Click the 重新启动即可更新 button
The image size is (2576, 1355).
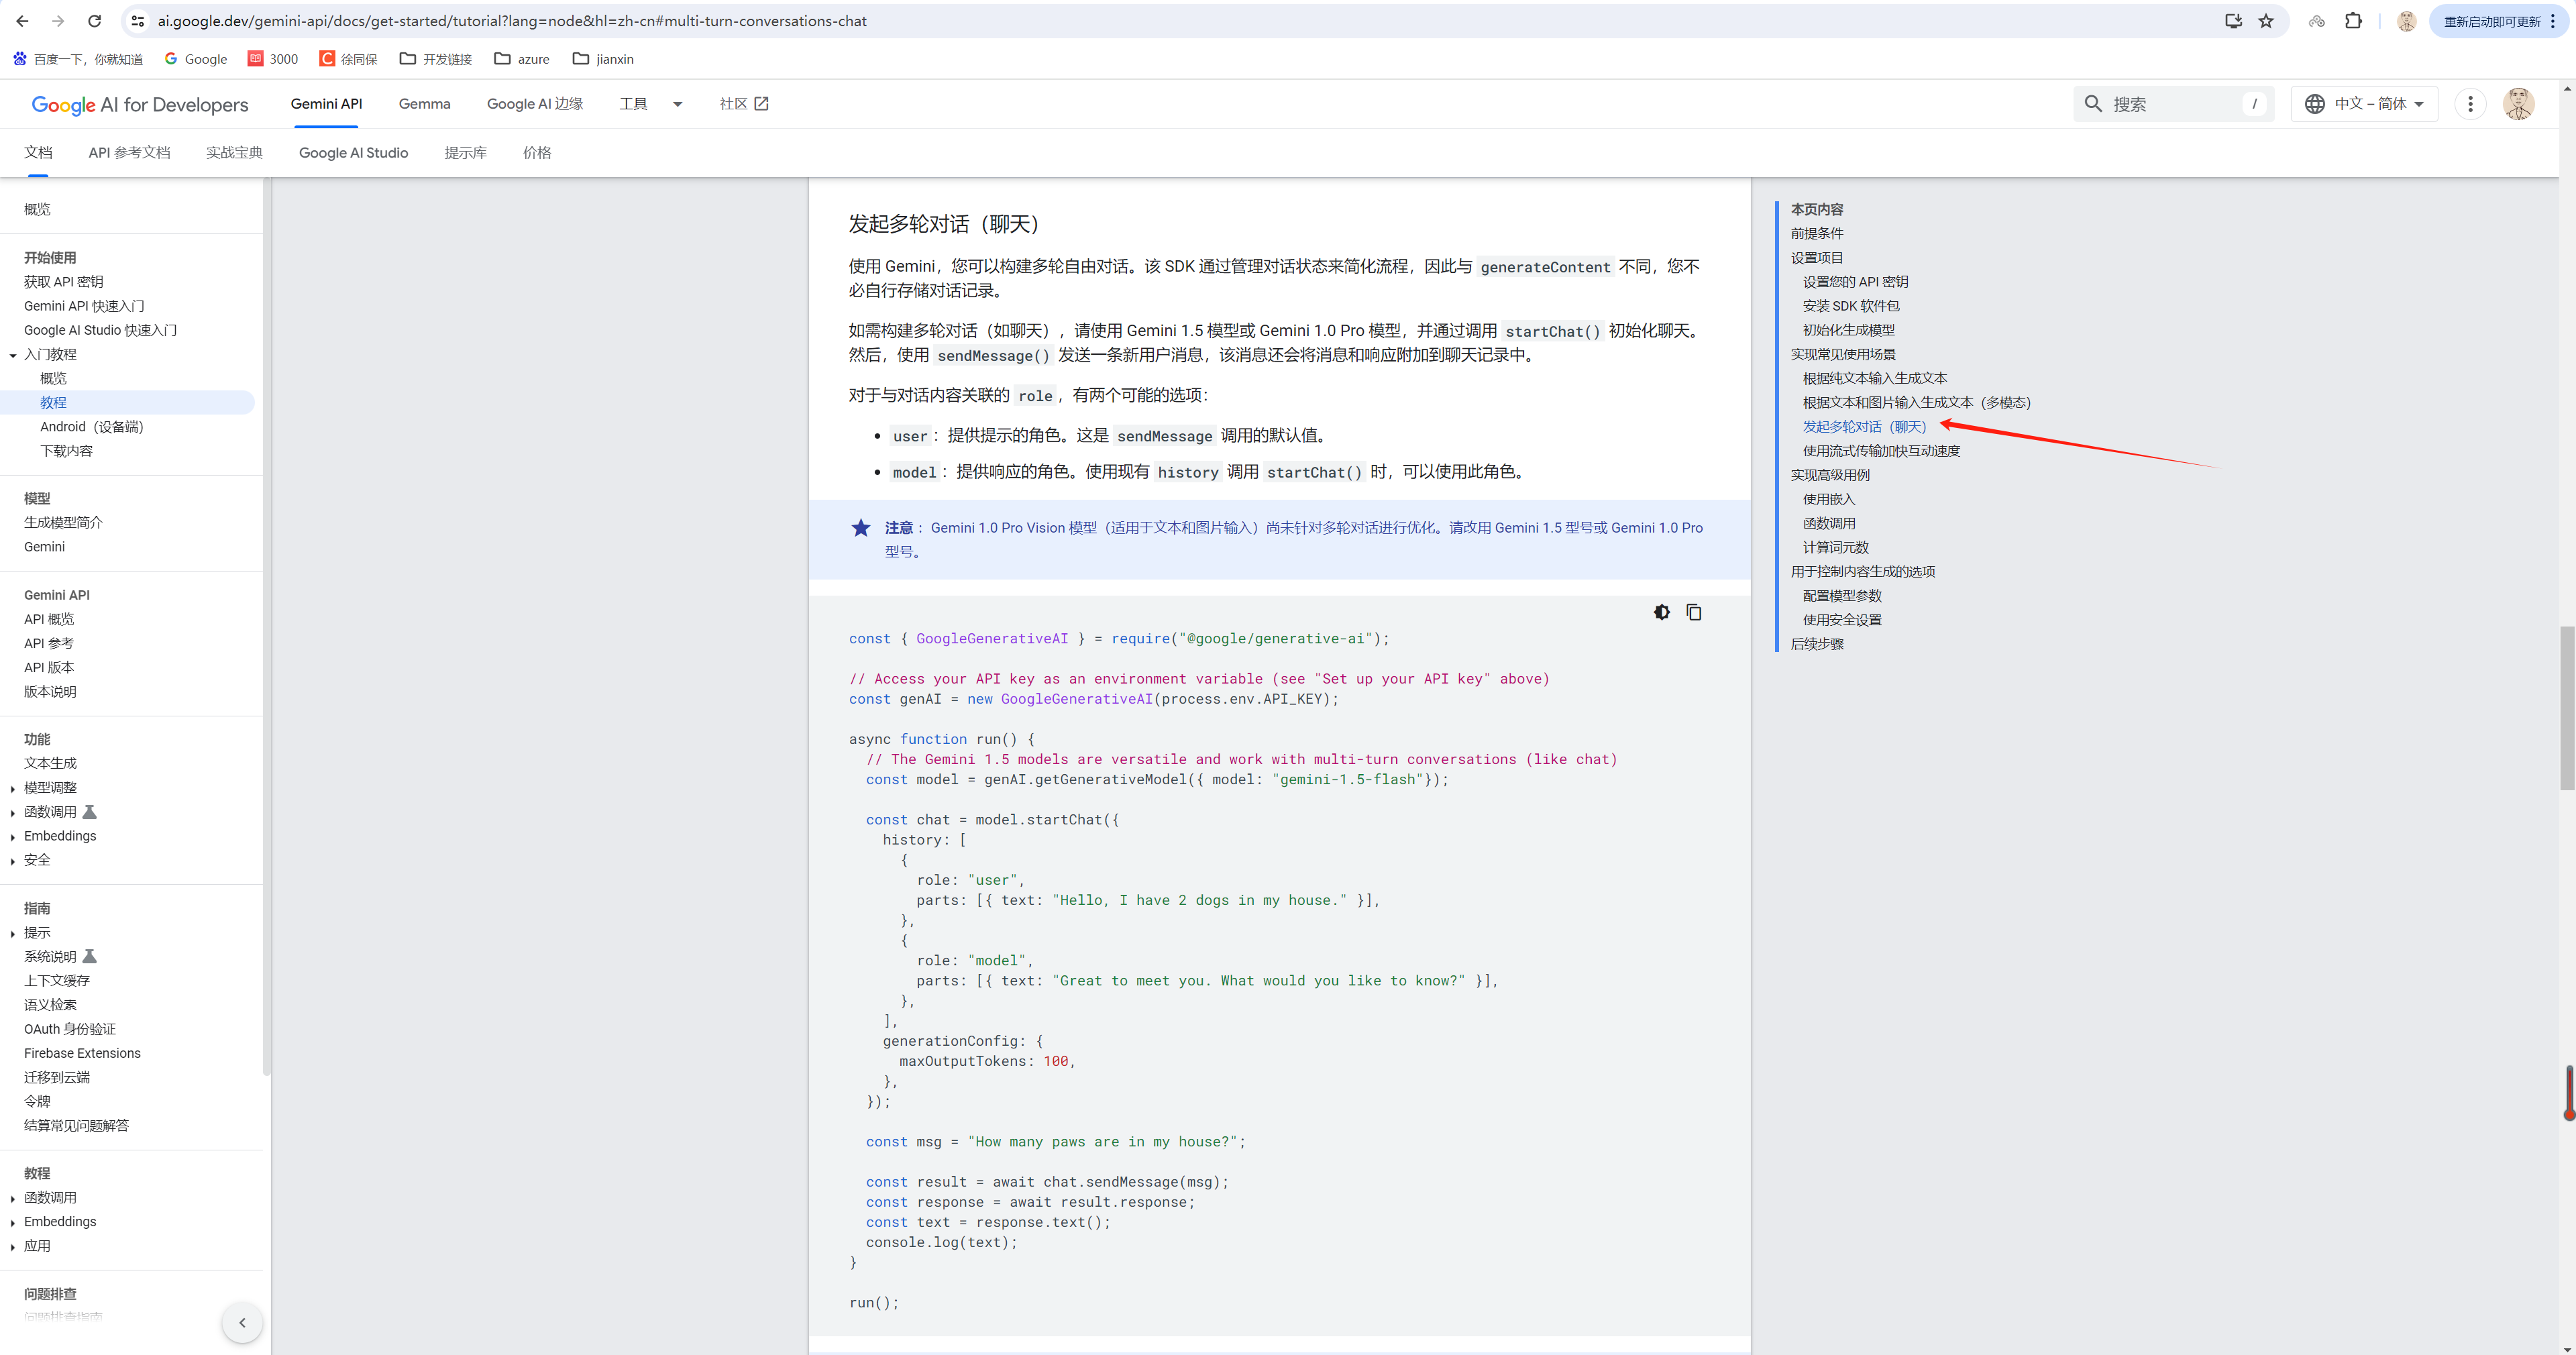point(2491,21)
